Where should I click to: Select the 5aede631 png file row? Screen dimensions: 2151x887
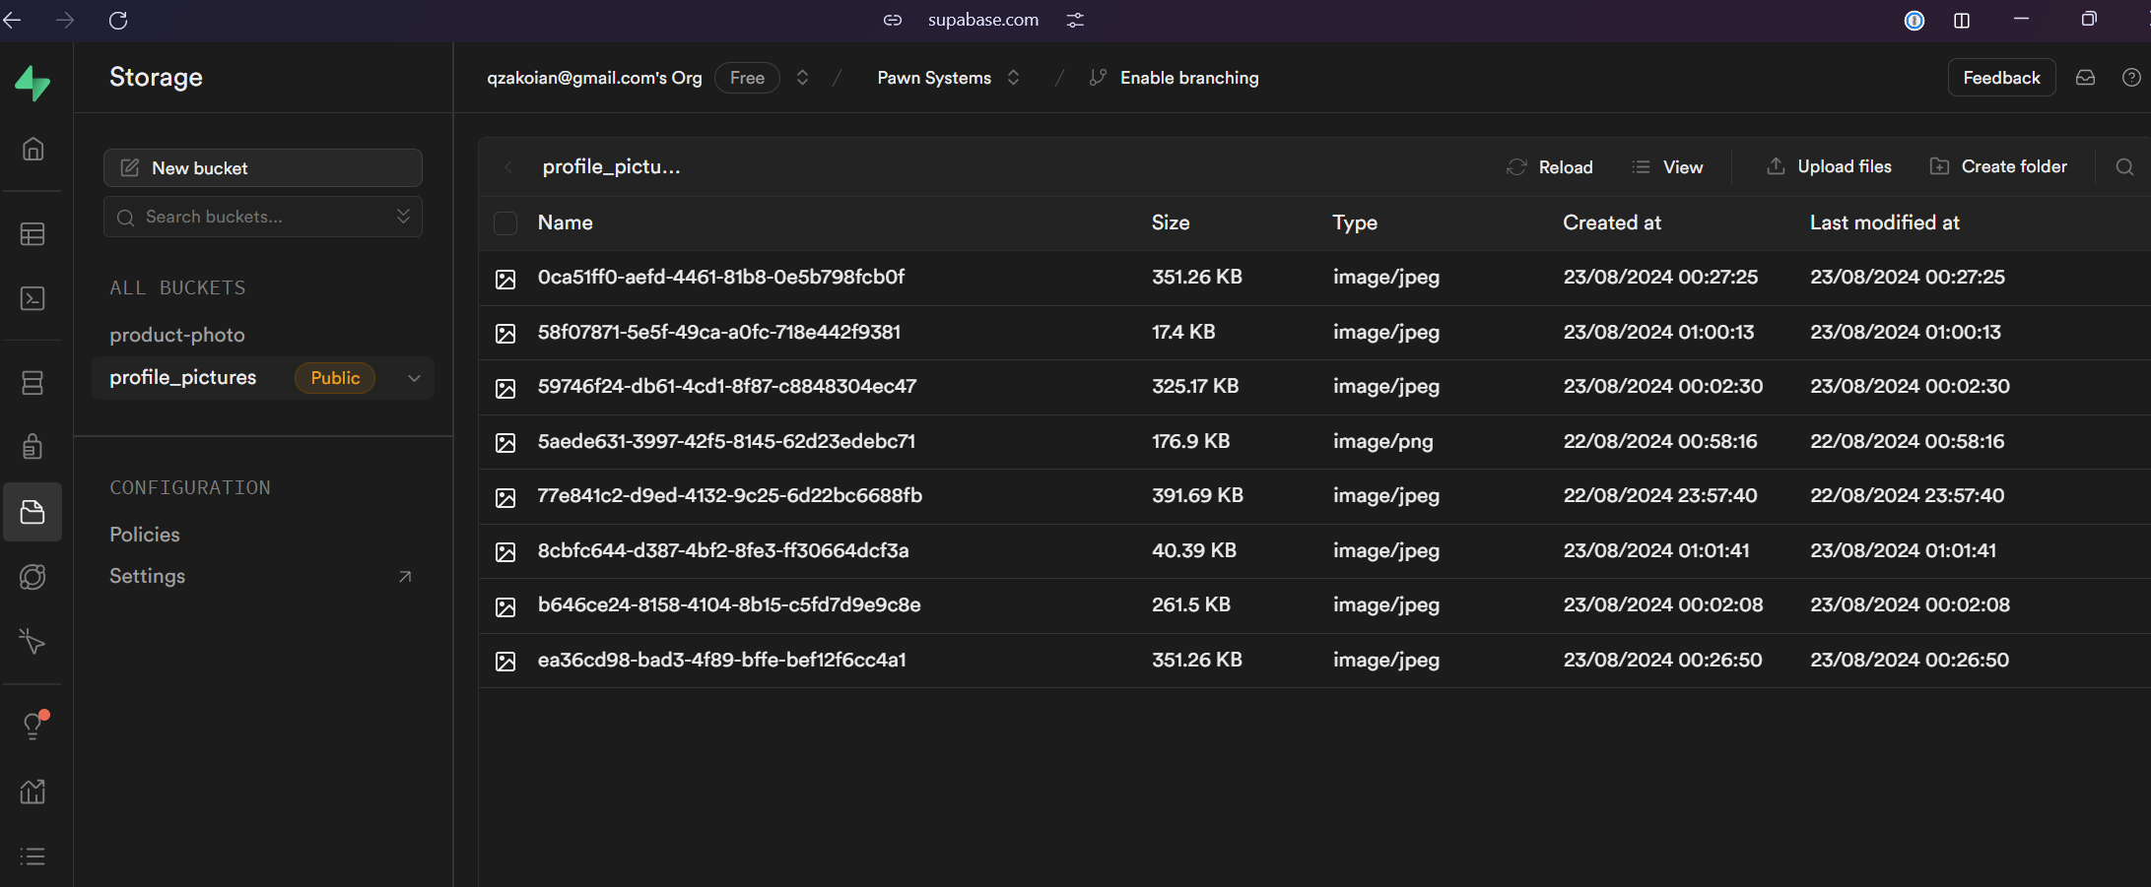[726, 441]
